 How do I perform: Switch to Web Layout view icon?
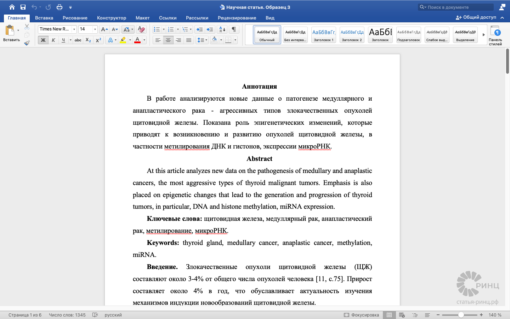pos(402,315)
